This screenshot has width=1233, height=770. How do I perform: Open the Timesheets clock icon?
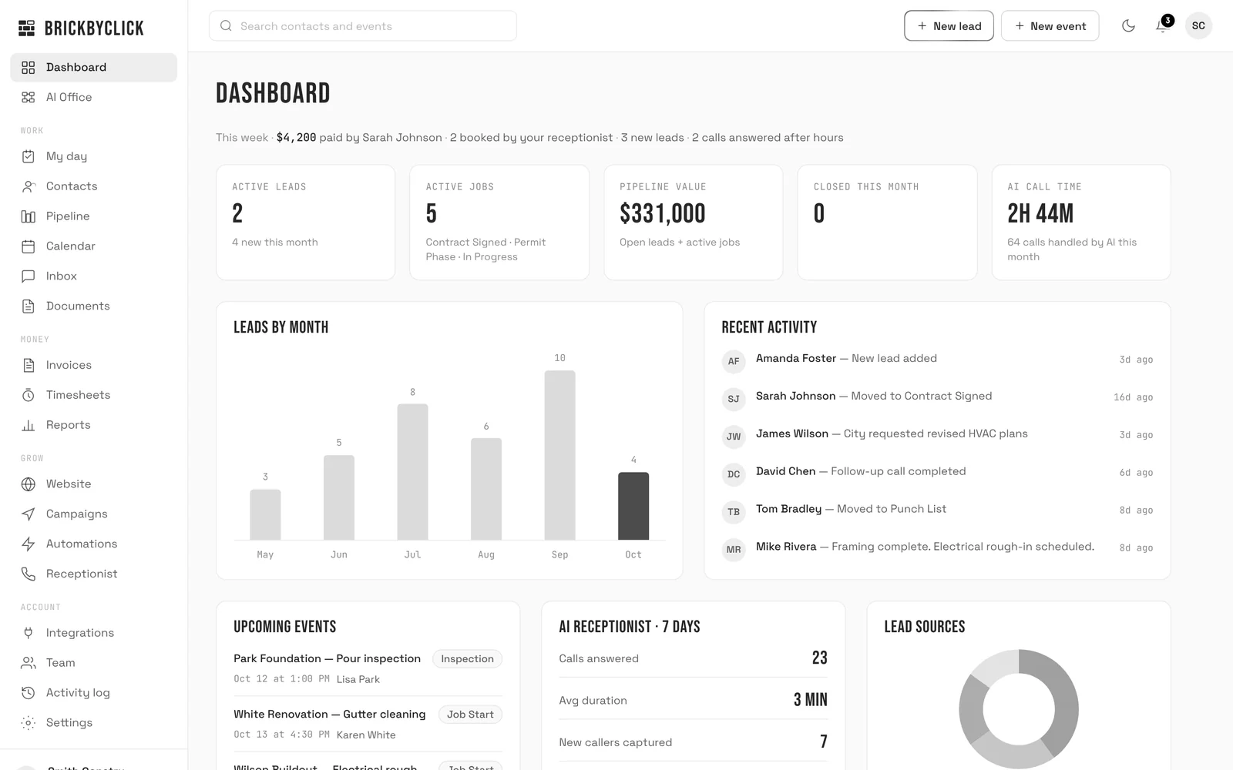[29, 395]
